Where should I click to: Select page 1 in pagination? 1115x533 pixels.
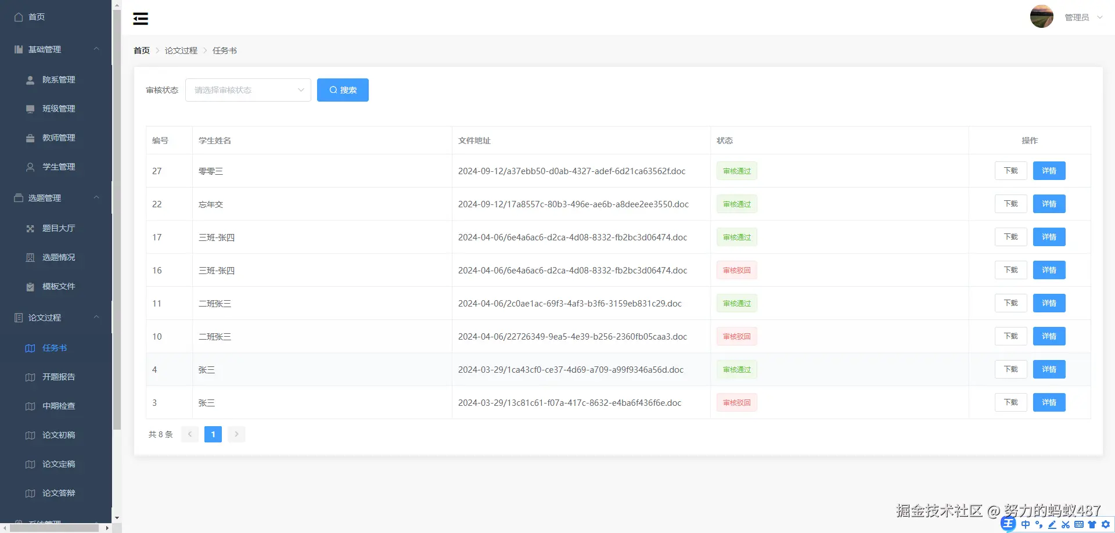click(213, 434)
